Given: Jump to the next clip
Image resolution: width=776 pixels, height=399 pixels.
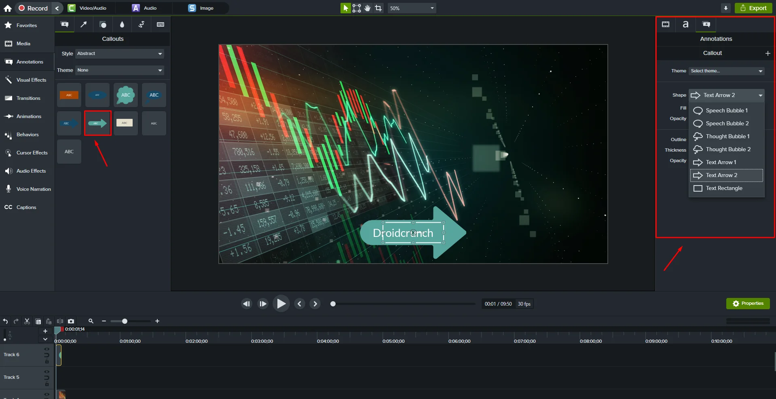Looking at the screenshot, I should click(315, 304).
